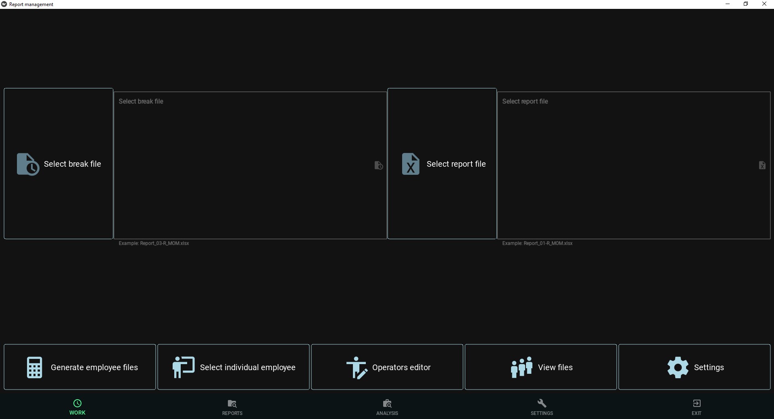Click the EXIT tab

click(x=697, y=407)
